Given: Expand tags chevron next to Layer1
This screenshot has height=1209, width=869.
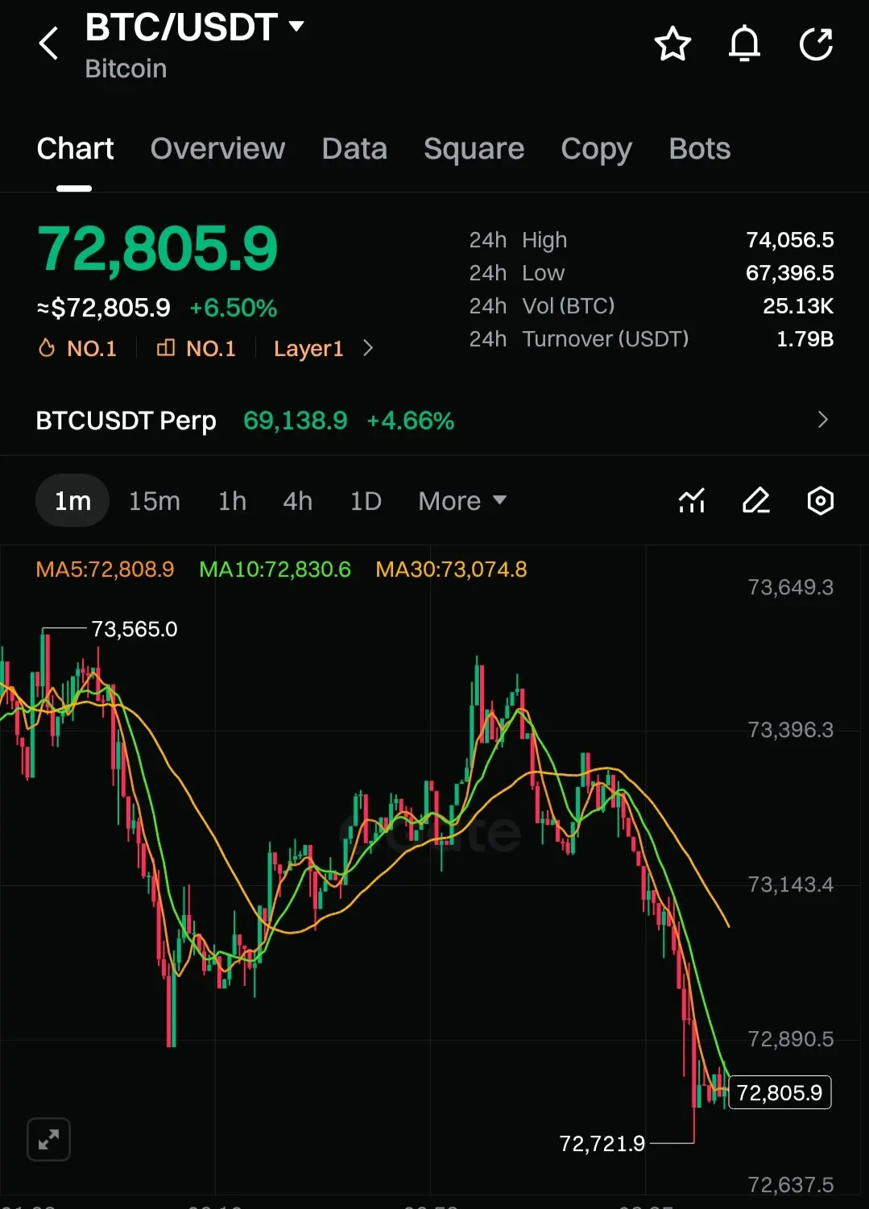Looking at the screenshot, I should [368, 348].
